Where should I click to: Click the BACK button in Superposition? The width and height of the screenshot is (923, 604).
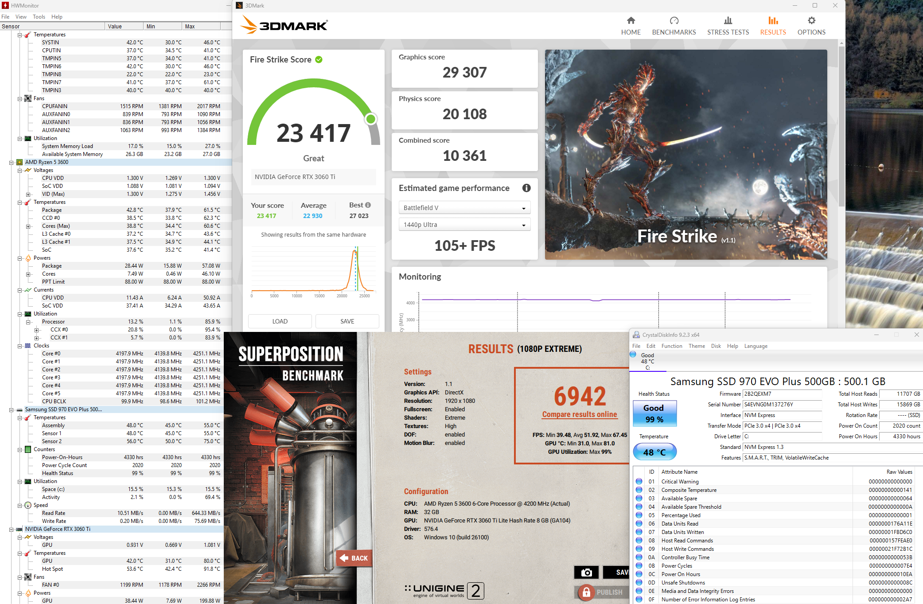[354, 558]
